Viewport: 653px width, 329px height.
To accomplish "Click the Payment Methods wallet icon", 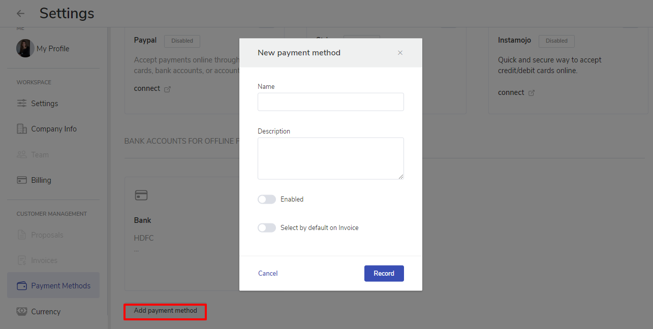I will pos(22,286).
